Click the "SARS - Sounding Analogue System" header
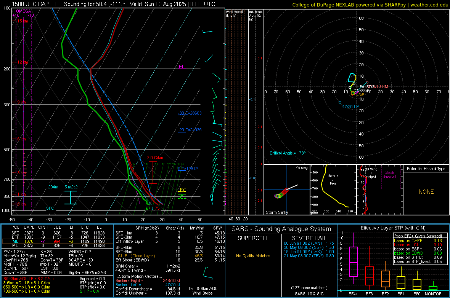 [x=281, y=229]
